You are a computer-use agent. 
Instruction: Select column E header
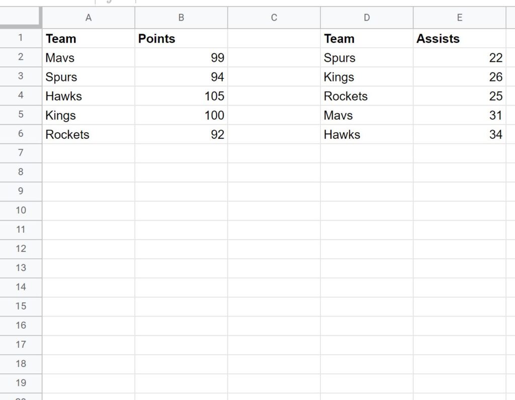coord(459,17)
